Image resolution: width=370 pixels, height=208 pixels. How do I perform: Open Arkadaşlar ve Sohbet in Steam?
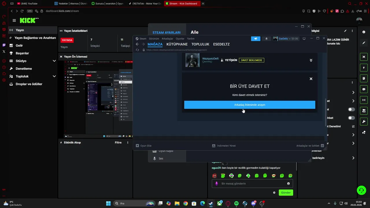pos(310,146)
